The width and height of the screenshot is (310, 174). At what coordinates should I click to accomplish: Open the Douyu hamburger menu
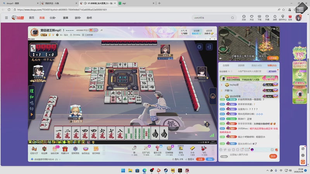6,18
